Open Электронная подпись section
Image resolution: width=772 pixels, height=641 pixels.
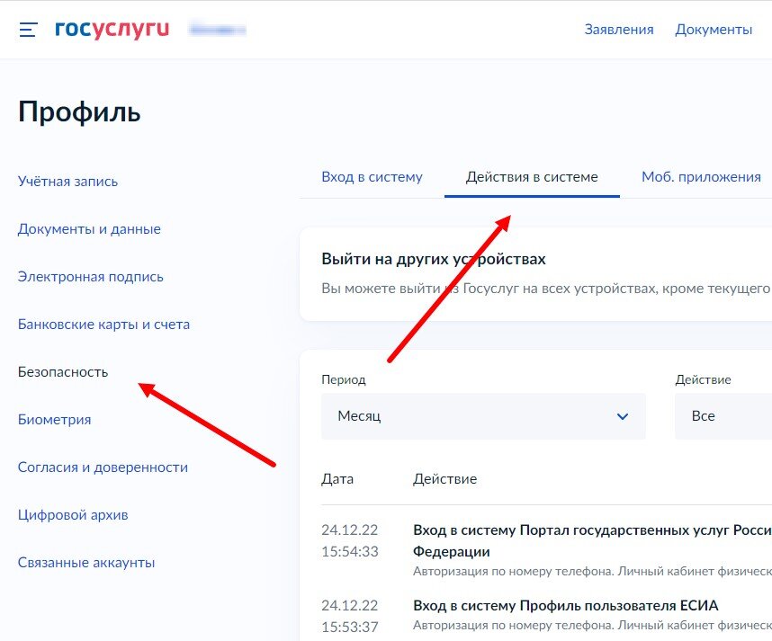(x=91, y=277)
